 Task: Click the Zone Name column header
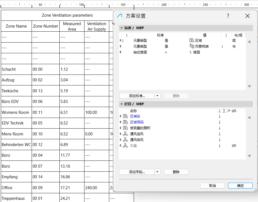(x=16, y=26)
